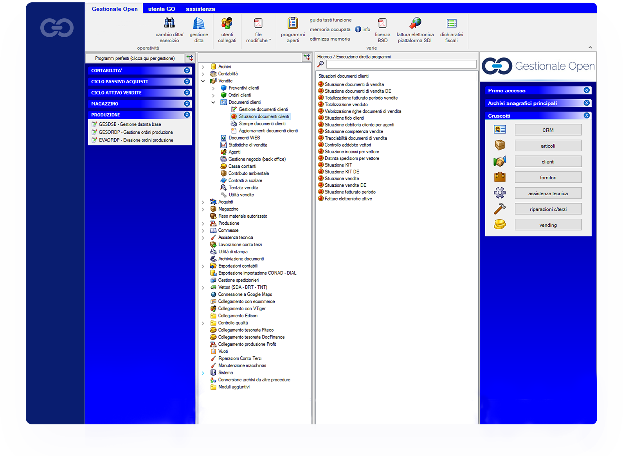Click Cassa contanti coins icon
This screenshot has height=456, width=623.
223,166
